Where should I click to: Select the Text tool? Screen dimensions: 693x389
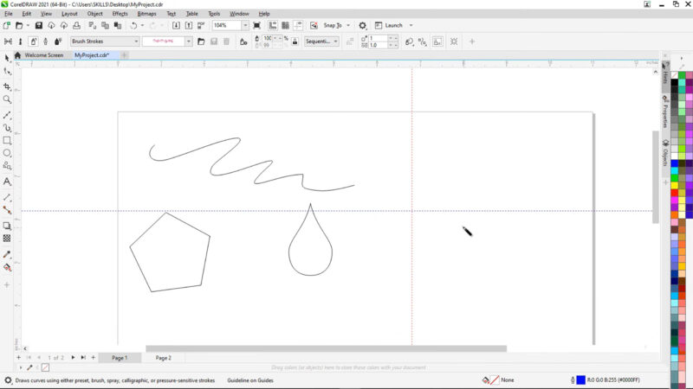tap(7, 182)
